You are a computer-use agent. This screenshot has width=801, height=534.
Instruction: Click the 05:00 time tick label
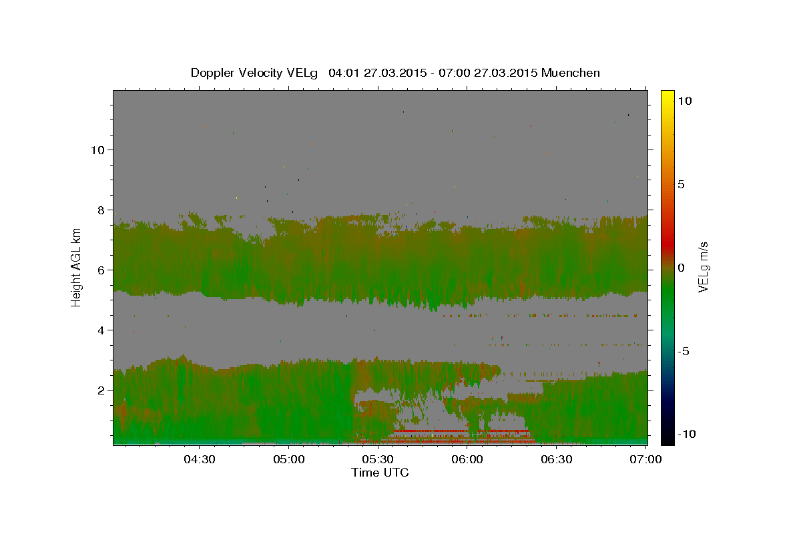click(289, 459)
